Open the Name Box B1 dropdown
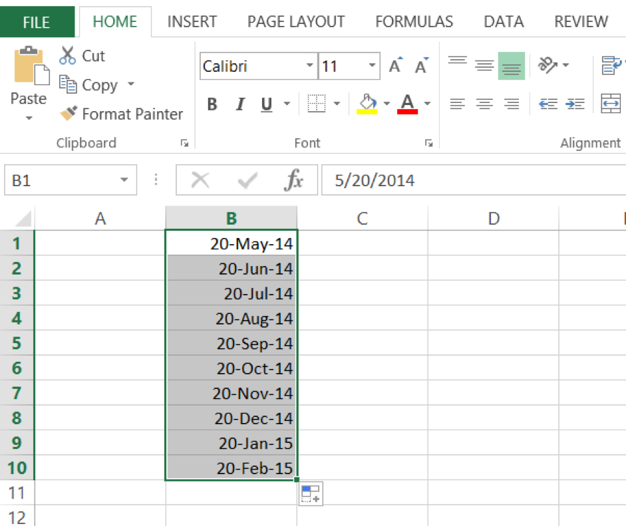Viewport: 626px width, 526px height. [124, 180]
